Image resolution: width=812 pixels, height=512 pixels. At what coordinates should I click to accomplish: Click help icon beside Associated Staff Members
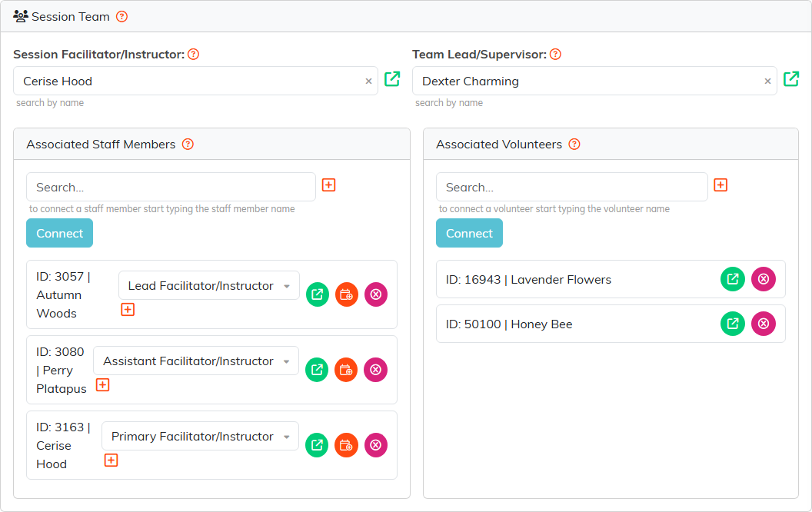[188, 145]
